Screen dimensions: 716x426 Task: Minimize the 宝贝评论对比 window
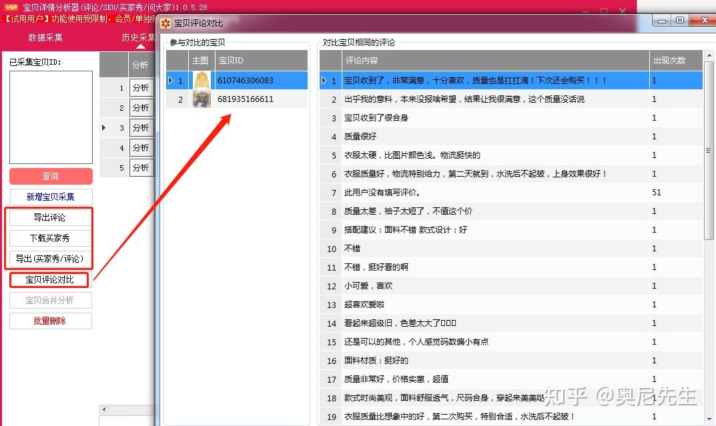point(662,21)
